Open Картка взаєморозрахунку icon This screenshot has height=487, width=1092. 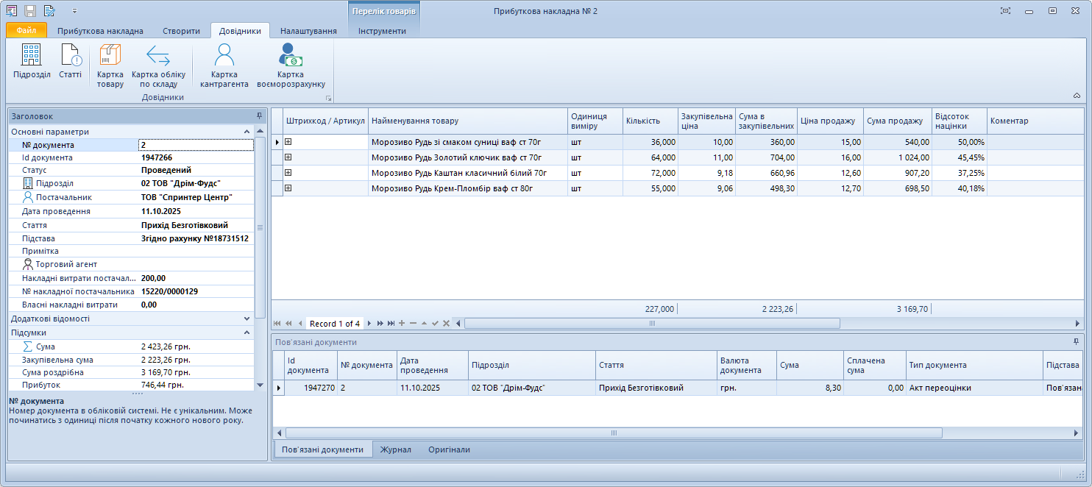pos(291,65)
